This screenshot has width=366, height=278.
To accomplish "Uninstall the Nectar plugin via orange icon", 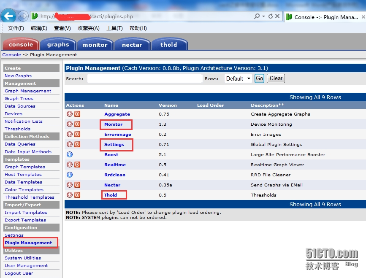I will point(77,185).
